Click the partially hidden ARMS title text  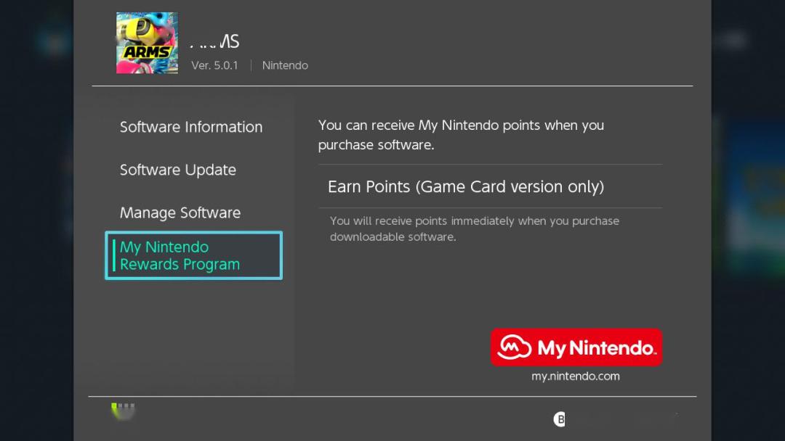(215, 42)
